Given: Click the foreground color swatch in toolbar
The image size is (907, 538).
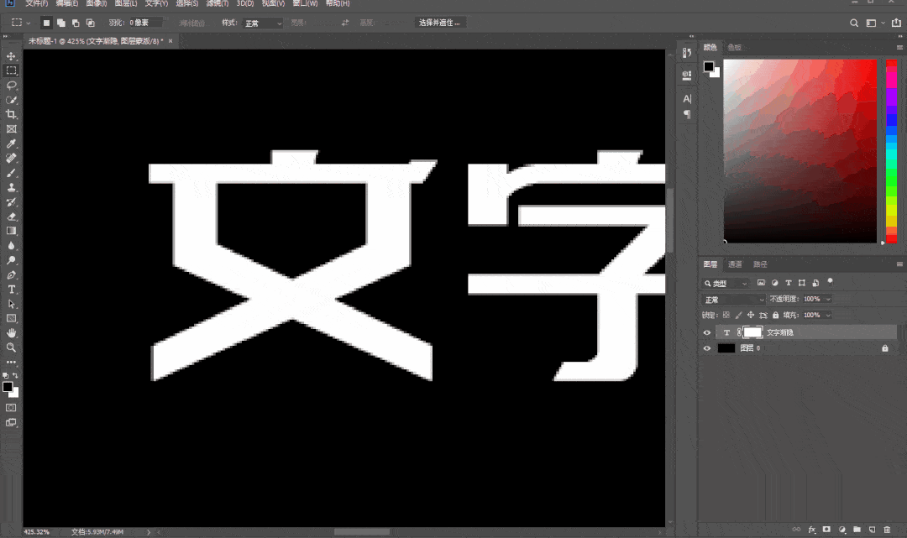Looking at the screenshot, I should tap(8, 387).
